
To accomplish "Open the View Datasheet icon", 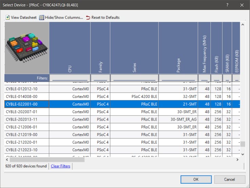I will [7, 18].
